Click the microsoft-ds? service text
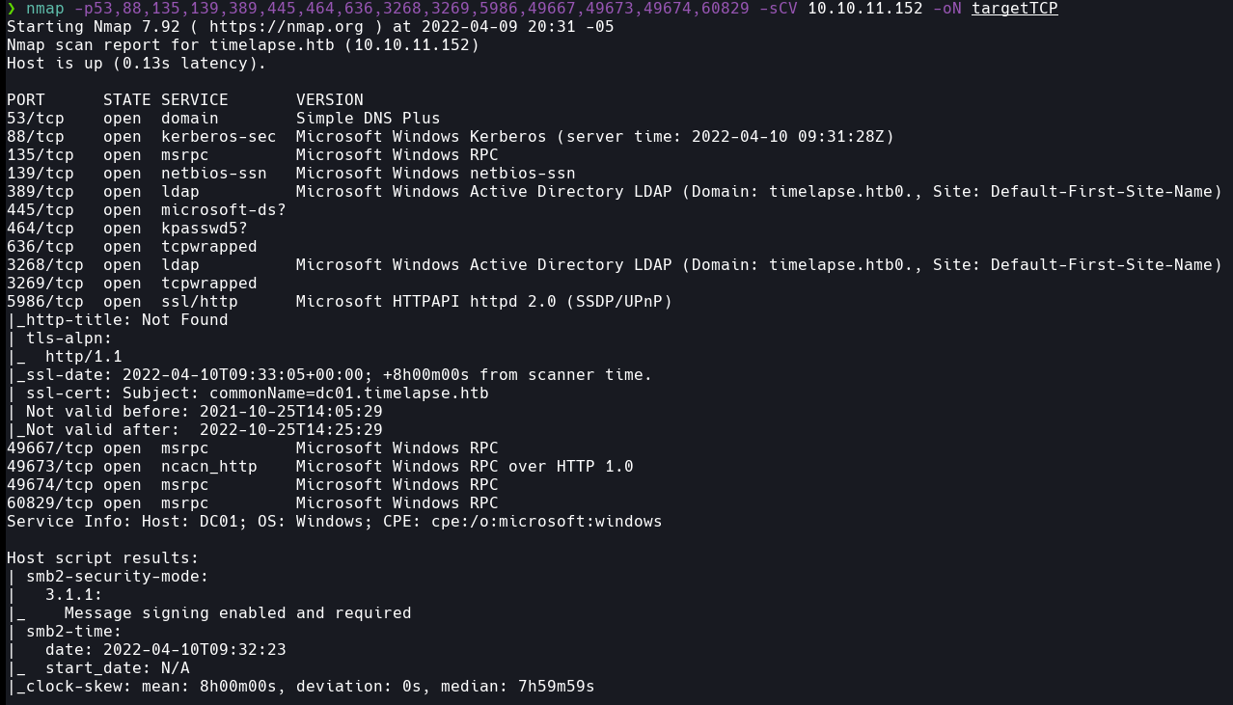This screenshot has width=1233, height=705. click(223, 210)
